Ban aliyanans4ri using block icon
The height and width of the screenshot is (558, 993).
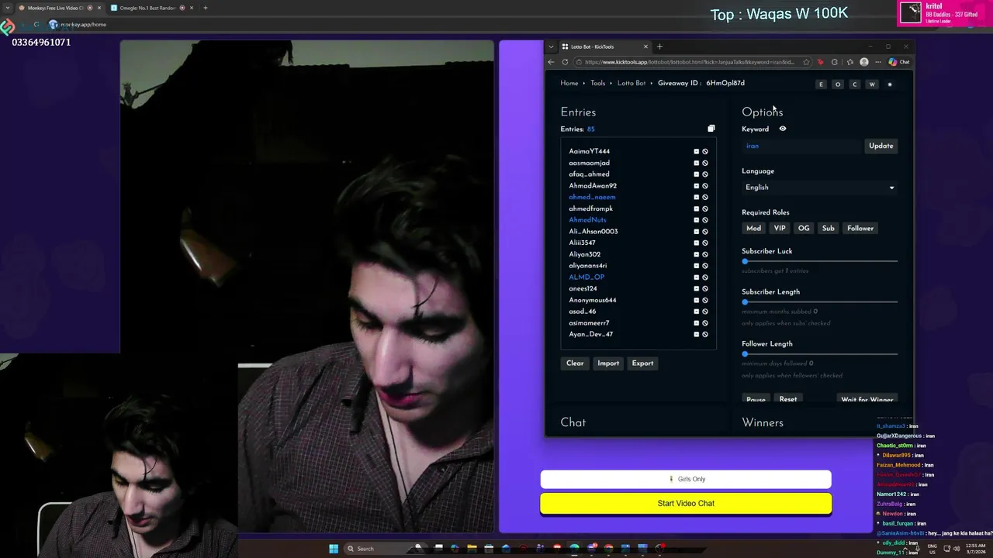pos(705,266)
